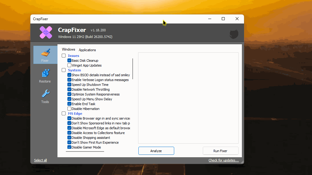
Task: Maximize the CrapFixer window
Action: [x=223, y=19]
